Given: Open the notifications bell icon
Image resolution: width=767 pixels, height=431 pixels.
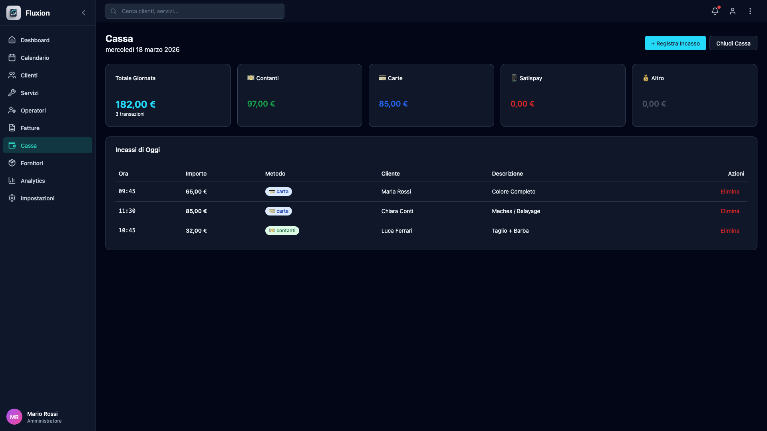Looking at the screenshot, I should point(715,11).
